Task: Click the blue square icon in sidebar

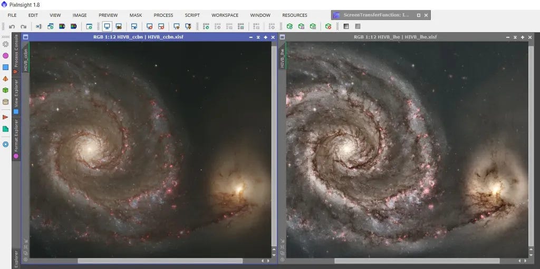Action: (x=6, y=67)
